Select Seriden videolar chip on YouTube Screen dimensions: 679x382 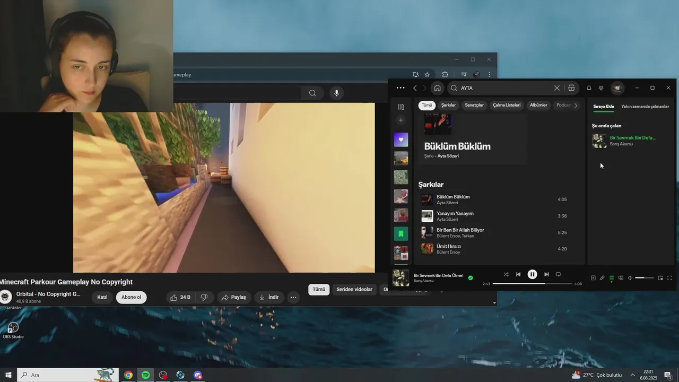(354, 289)
